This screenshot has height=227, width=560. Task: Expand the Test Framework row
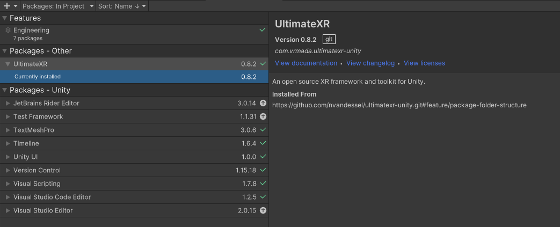click(x=8, y=116)
